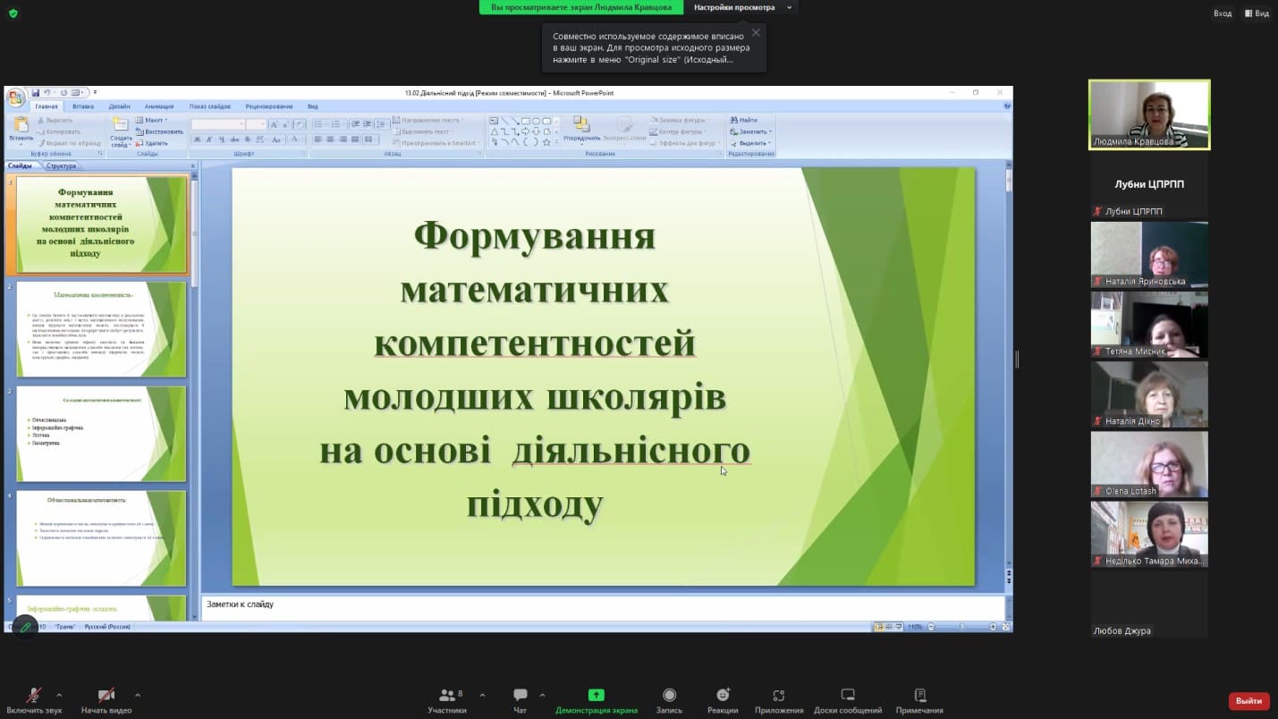Open PowerPoint help question mark icon
Viewport: 1278px width, 719px height.
coord(1007,106)
